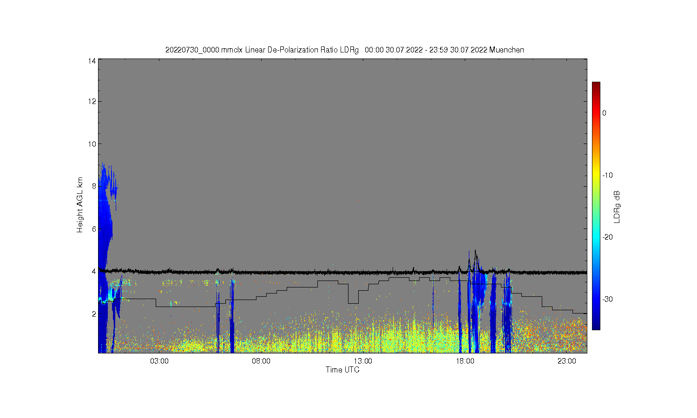The image size is (697, 418).
Task: Click the height tick label 12
Action: point(92,101)
